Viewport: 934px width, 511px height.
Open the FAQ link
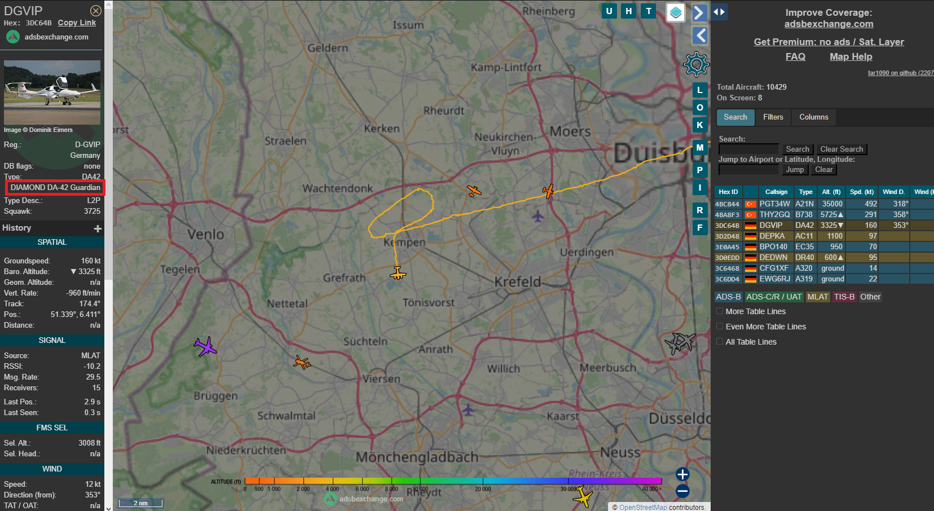(795, 56)
